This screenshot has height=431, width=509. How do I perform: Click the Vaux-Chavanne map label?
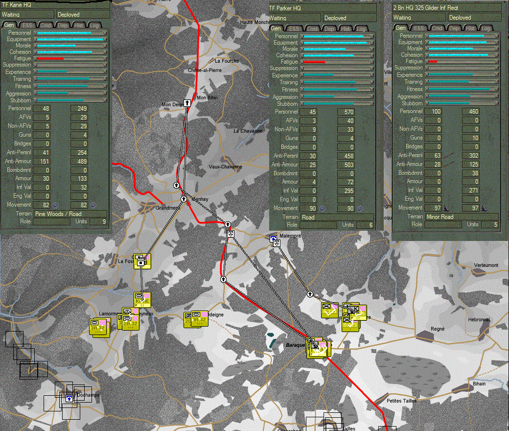tap(225, 167)
